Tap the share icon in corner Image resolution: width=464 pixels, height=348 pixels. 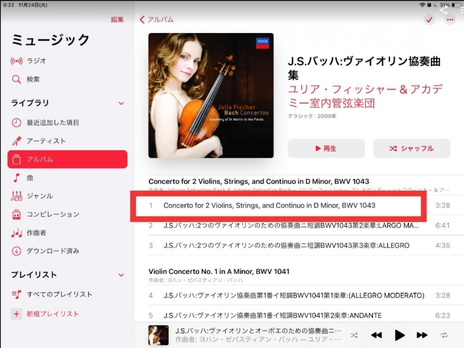pos(443,10)
